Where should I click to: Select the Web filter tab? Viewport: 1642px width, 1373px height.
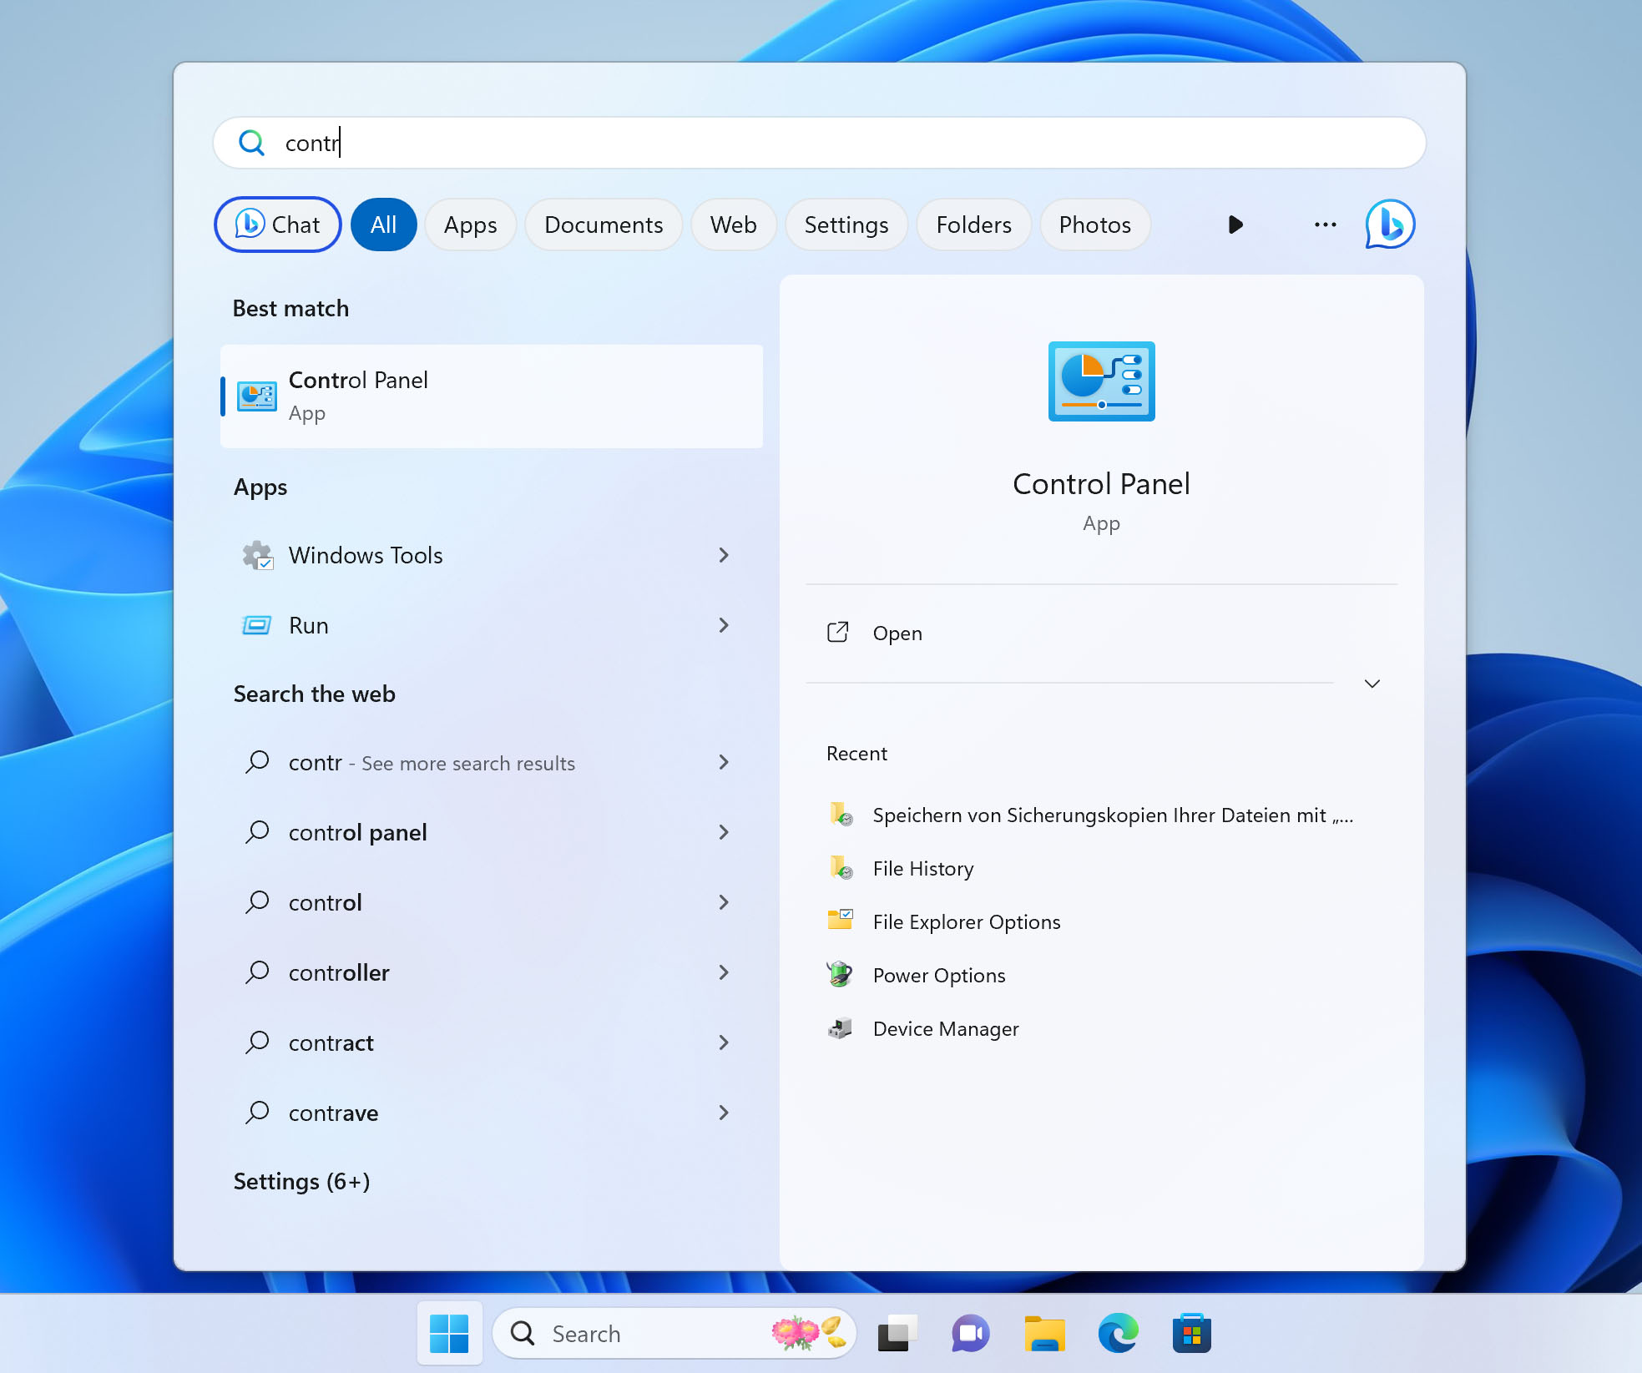click(733, 225)
